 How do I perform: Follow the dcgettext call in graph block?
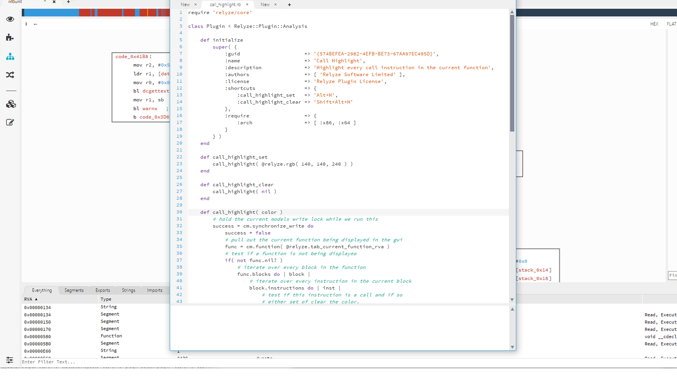(155, 91)
